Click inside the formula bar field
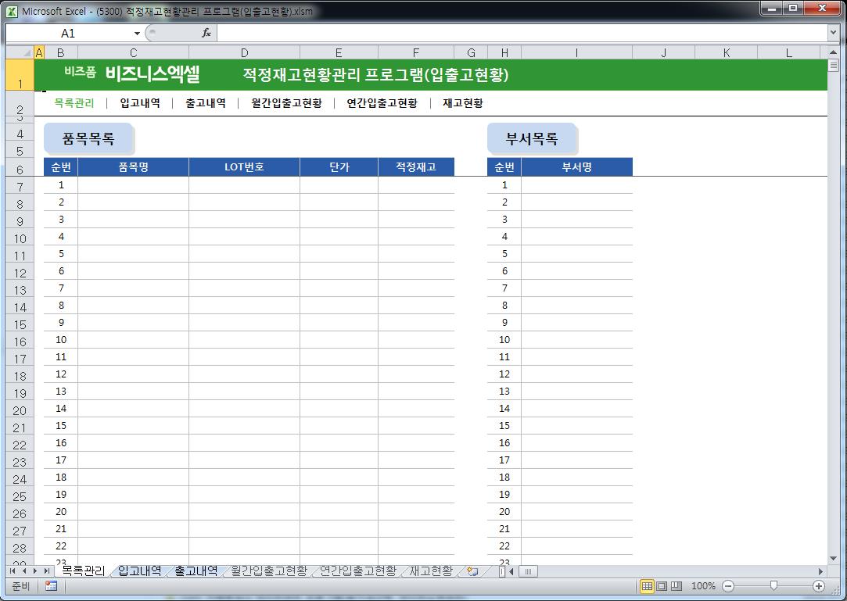The image size is (847, 601). coord(522,33)
